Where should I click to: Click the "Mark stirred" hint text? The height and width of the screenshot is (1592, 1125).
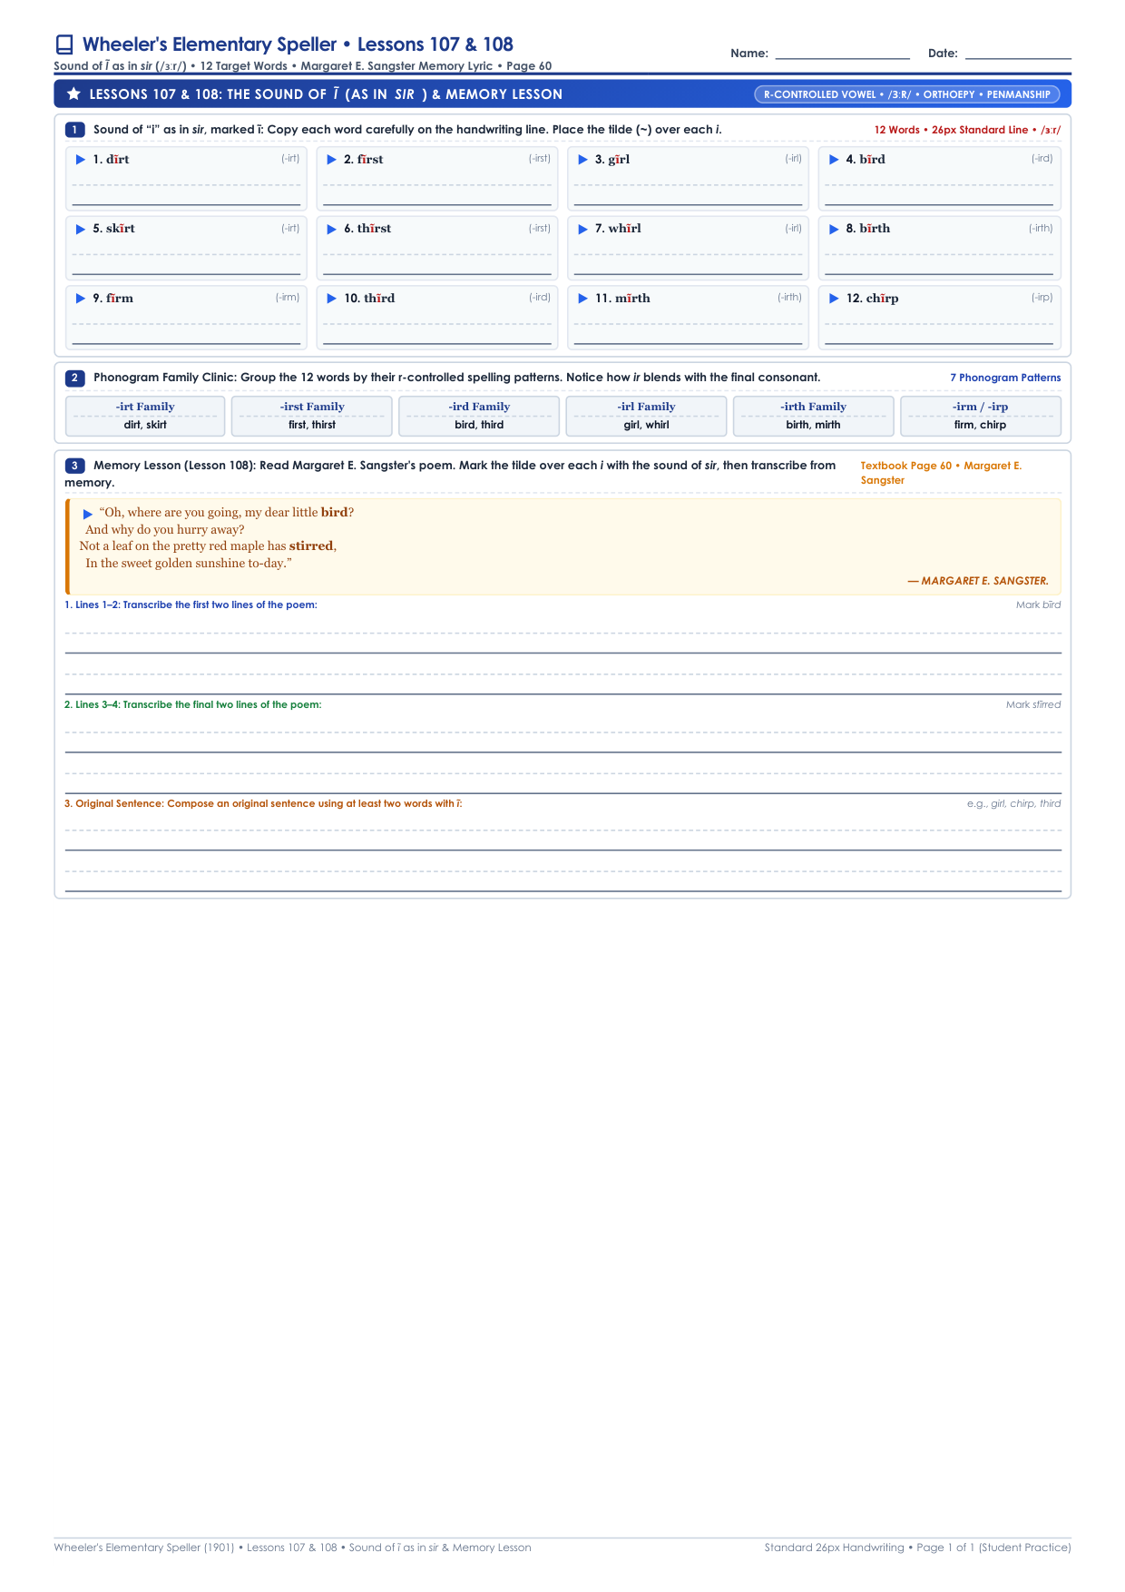1033,704
